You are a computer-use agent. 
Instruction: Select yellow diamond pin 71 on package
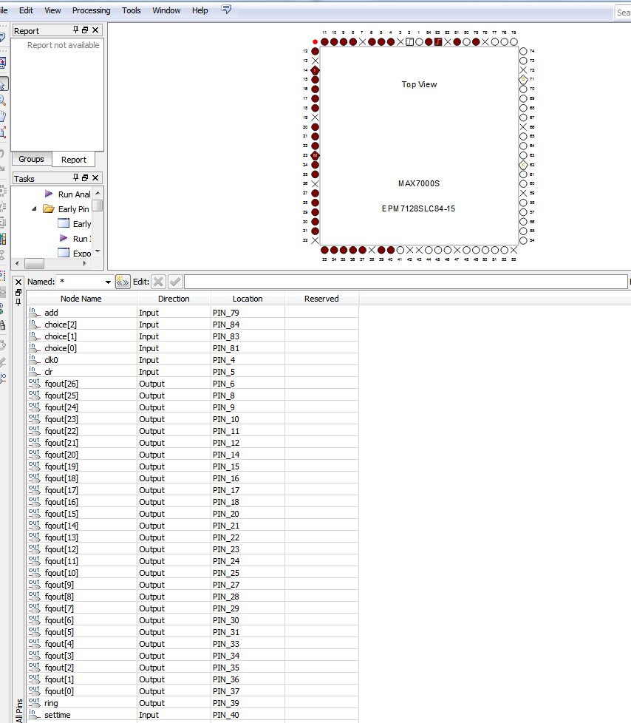coord(523,79)
